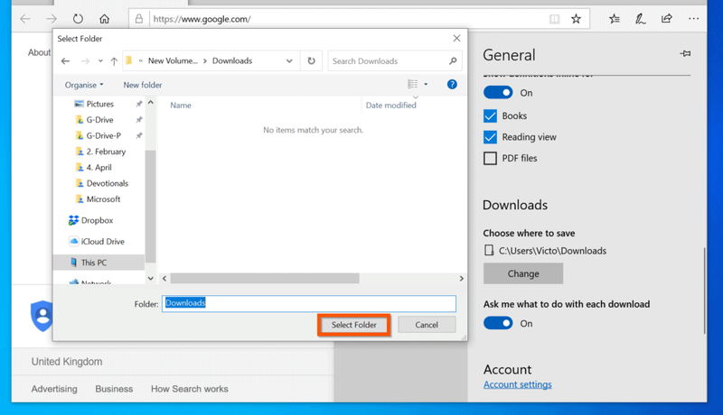Go to the browser home page icon

point(105,19)
